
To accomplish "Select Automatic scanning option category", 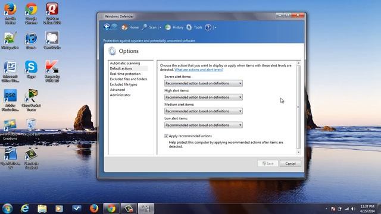I will click(x=125, y=63).
